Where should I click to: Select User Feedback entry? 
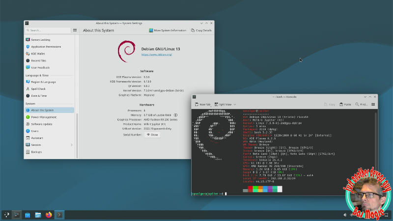point(50,68)
